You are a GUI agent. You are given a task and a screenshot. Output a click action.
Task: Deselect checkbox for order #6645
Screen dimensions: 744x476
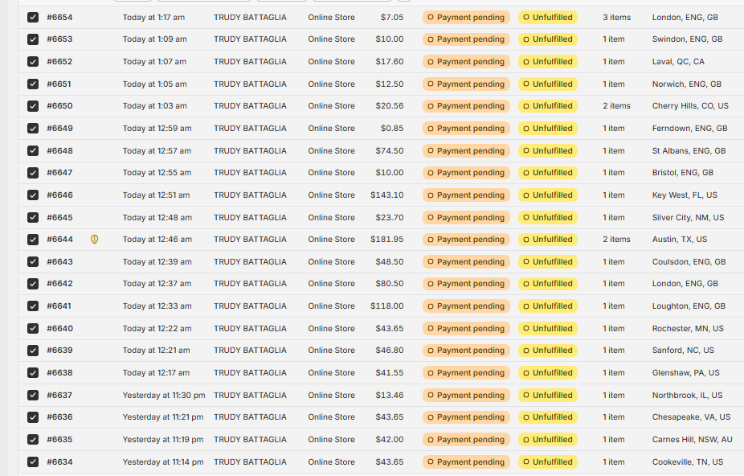pos(33,218)
